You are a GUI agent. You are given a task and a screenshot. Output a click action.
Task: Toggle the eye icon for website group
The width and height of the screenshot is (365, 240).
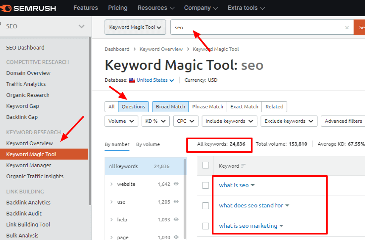coord(176,184)
